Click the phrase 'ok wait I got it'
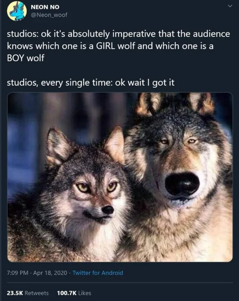Image resolution: width=239 pixels, height=301 pixels. pos(145,83)
